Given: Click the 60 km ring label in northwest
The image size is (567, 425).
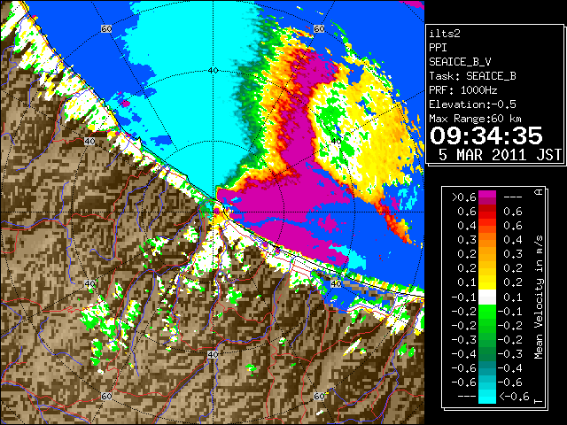Looking at the screenshot, I should coord(106,28).
